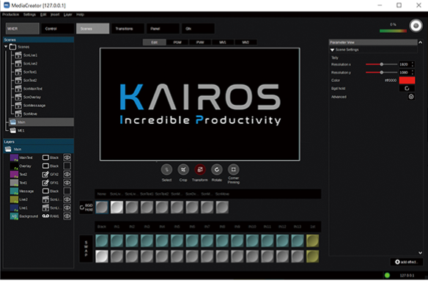
Task: Click the yellow 1st button in top bus row
Action: tap(312, 241)
